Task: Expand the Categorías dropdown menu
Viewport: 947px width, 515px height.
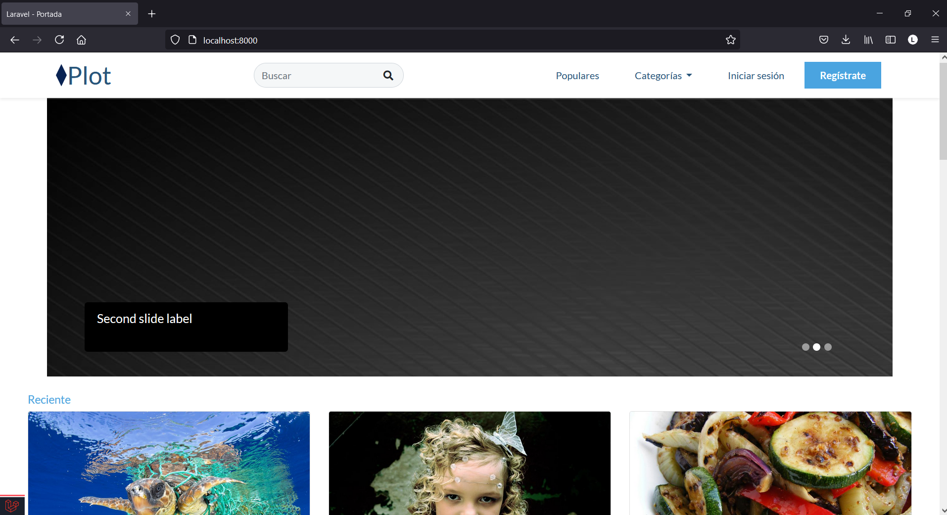Action: click(x=663, y=76)
